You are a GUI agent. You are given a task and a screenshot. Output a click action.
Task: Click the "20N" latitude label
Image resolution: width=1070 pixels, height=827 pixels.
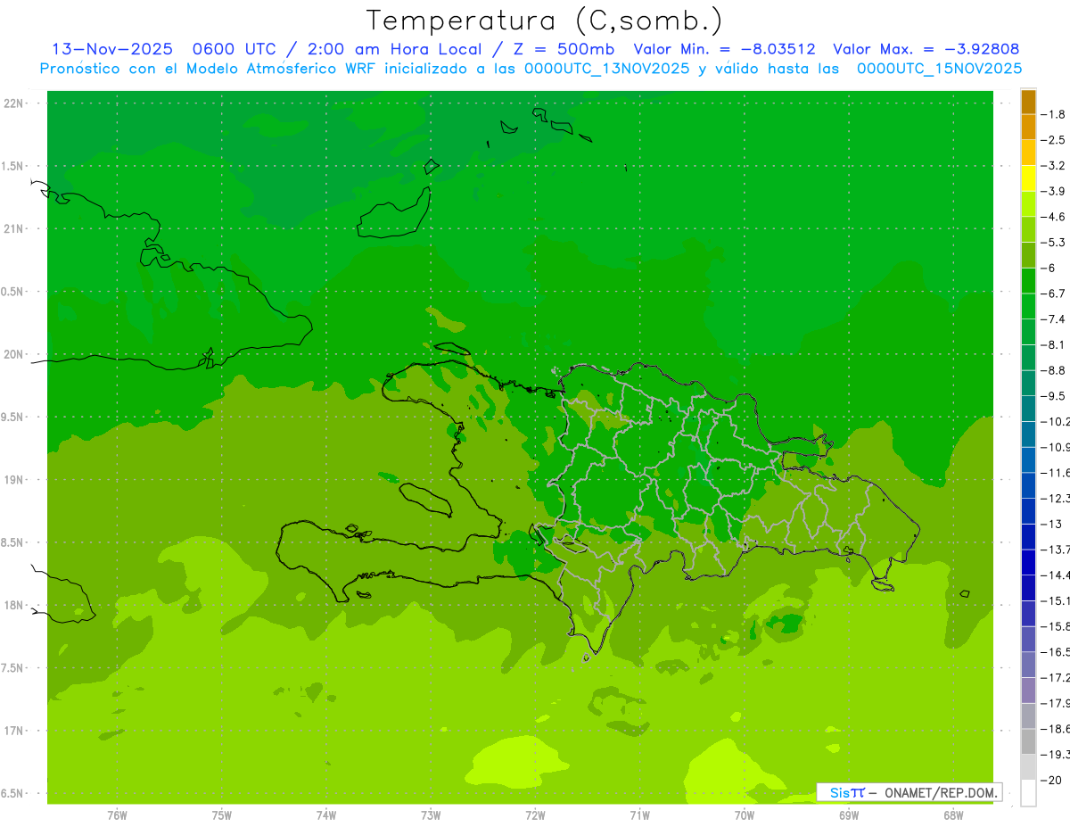pos(14,354)
